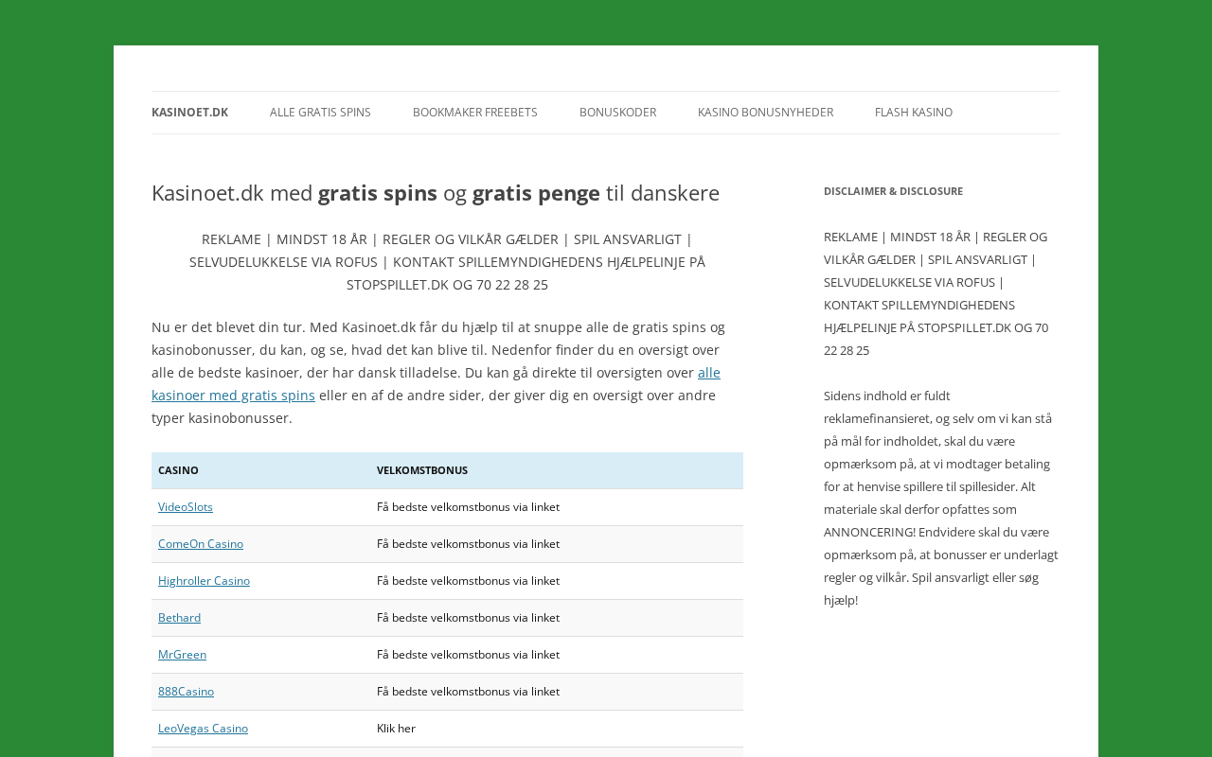Visit the Highroller Casino link
This screenshot has width=1212, height=757.
204,581
